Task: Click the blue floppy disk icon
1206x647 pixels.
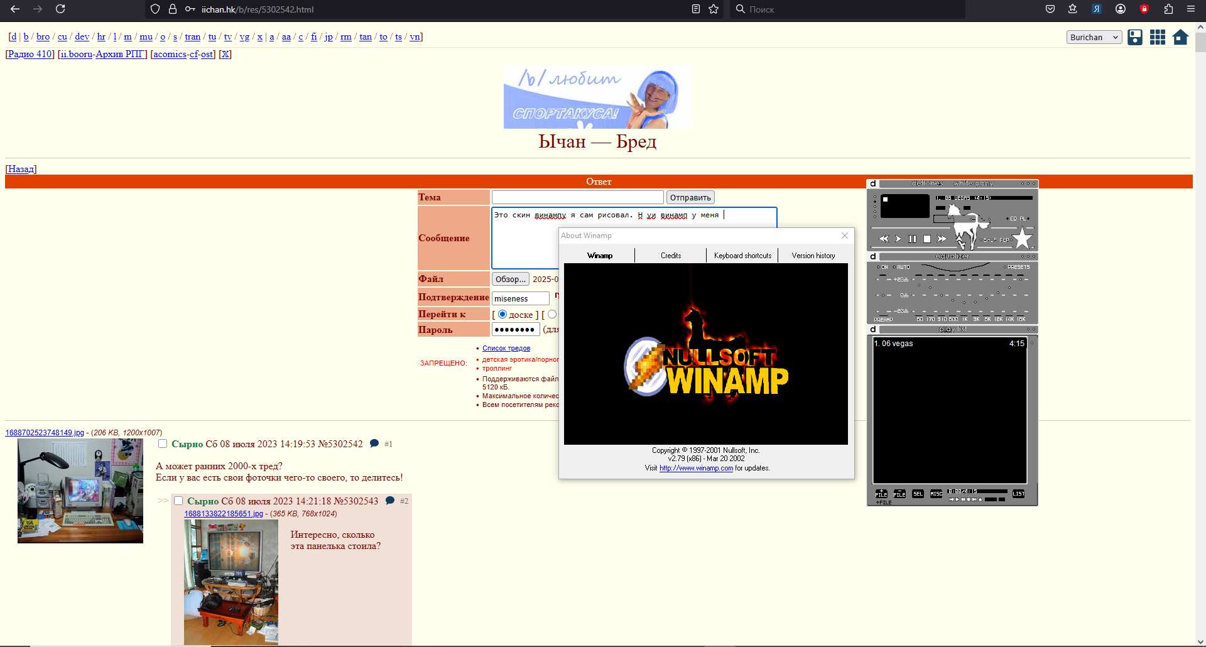Action: click(1135, 37)
